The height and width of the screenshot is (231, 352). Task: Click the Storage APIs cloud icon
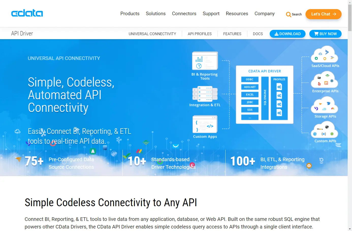pyautogui.click(x=325, y=105)
